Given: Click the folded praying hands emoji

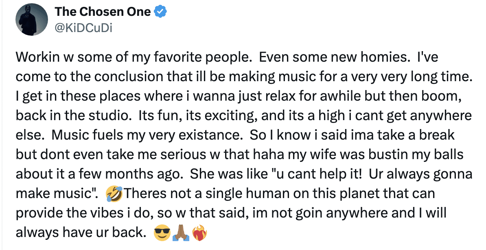Looking at the screenshot, I should [x=181, y=233].
